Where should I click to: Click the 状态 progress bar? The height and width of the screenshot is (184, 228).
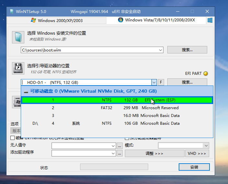point(114,167)
